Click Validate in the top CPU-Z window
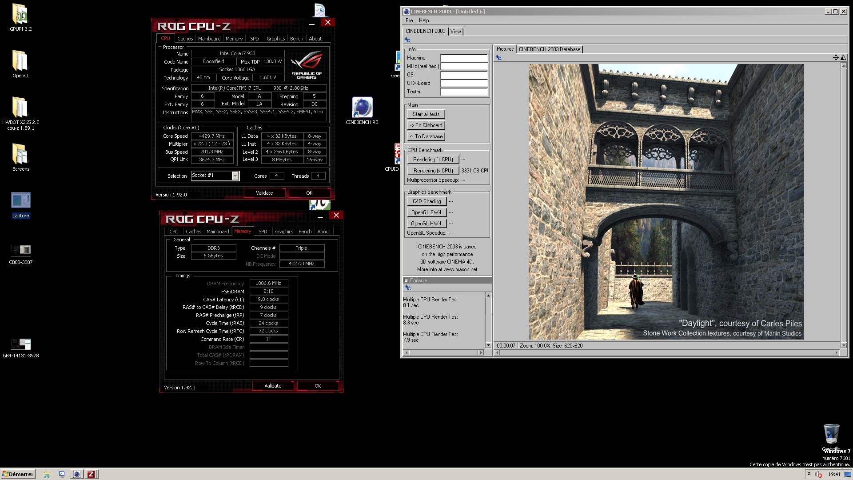The height and width of the screenshot is (480, 853). pos(264,193)
